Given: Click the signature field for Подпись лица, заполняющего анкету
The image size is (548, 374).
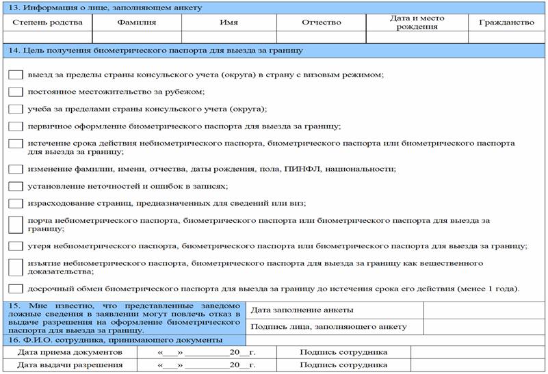Looking at the screenshot, I should click(484, 327).
